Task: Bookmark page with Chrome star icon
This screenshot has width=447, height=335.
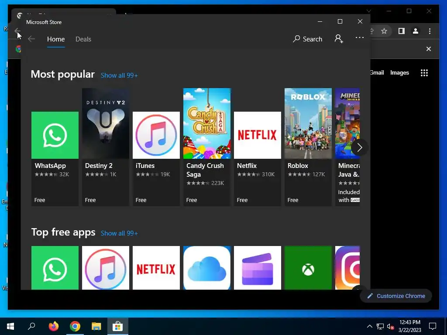Action: tap(384, 31)
